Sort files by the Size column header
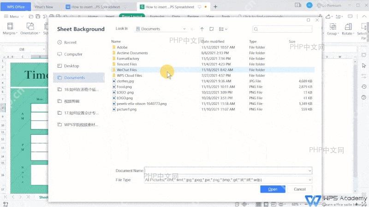Viewport: 369px width, 207px height. coord(292,41)
